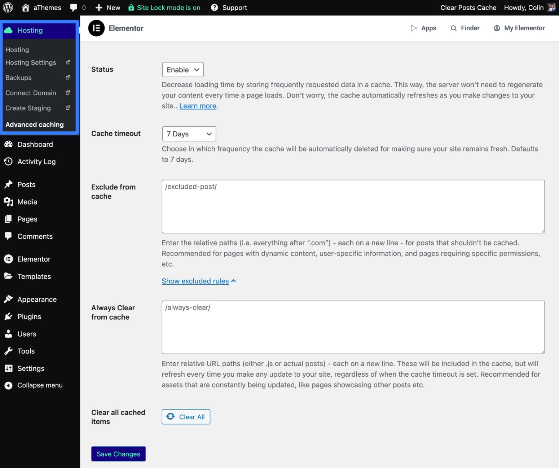Open My Elementor account icon
This screenshot has height=468, width=559.
(497, 28)
